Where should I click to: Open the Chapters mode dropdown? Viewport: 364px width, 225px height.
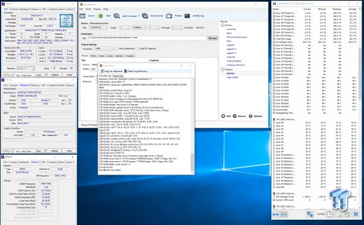click(139, 28)
